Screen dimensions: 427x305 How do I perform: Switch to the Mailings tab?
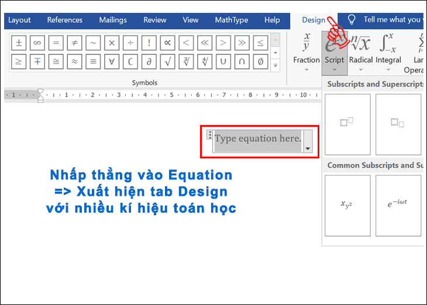113,20
